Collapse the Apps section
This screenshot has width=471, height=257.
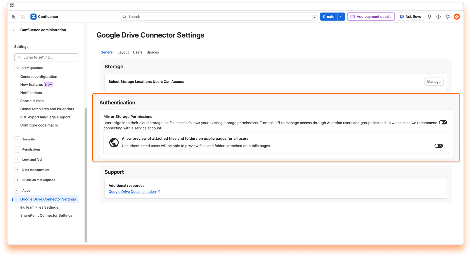click(17, 191)
